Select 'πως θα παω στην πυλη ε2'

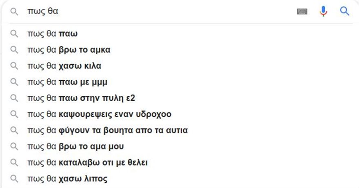(x=78, y=98)
